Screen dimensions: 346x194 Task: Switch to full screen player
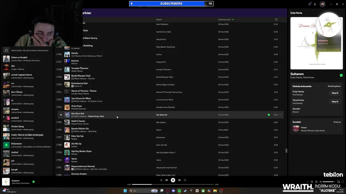pyautogui.click(x=343, y=182)
